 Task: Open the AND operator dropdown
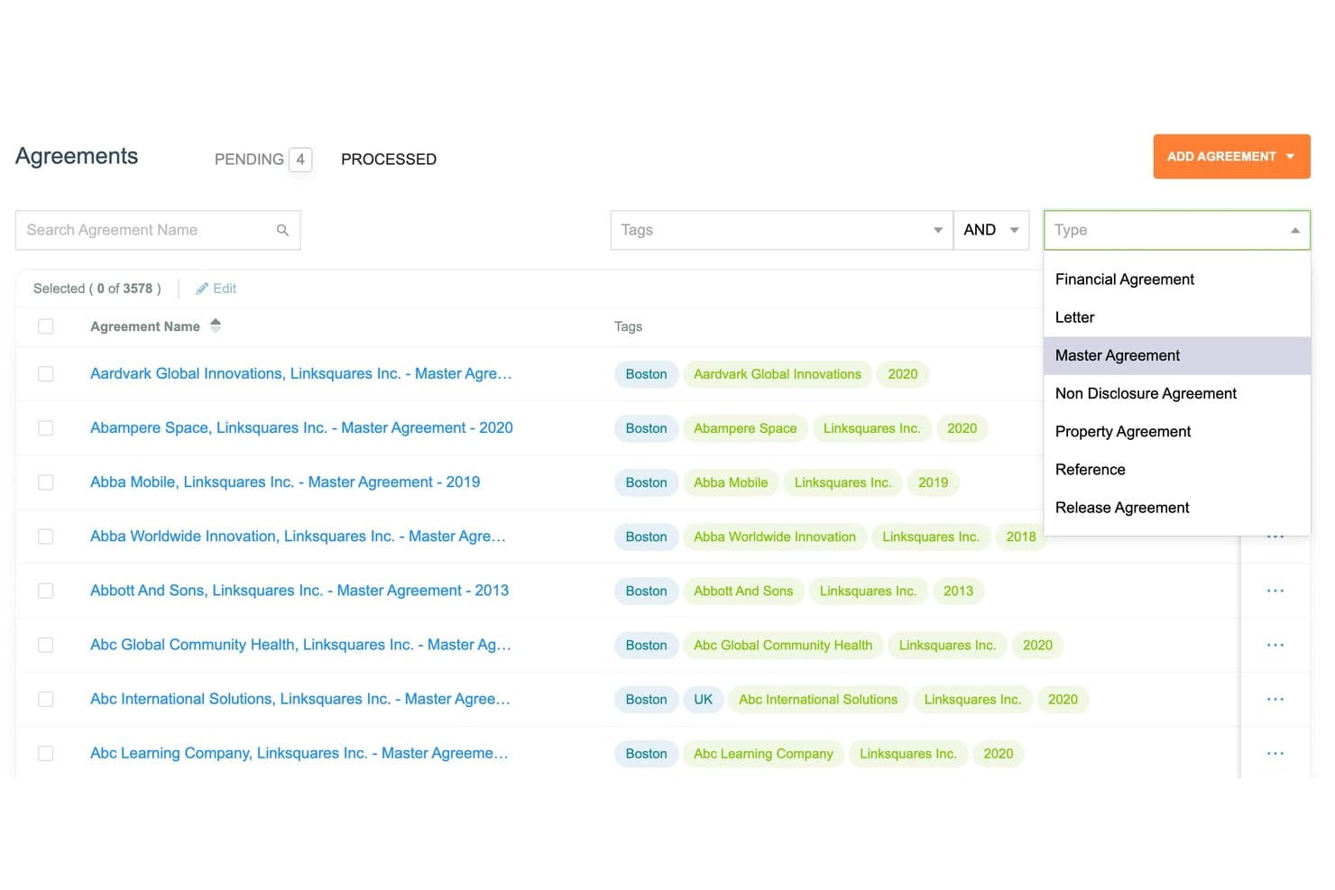pos(990,230)
